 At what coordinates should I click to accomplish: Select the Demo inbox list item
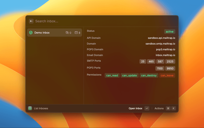pos(54,33)
